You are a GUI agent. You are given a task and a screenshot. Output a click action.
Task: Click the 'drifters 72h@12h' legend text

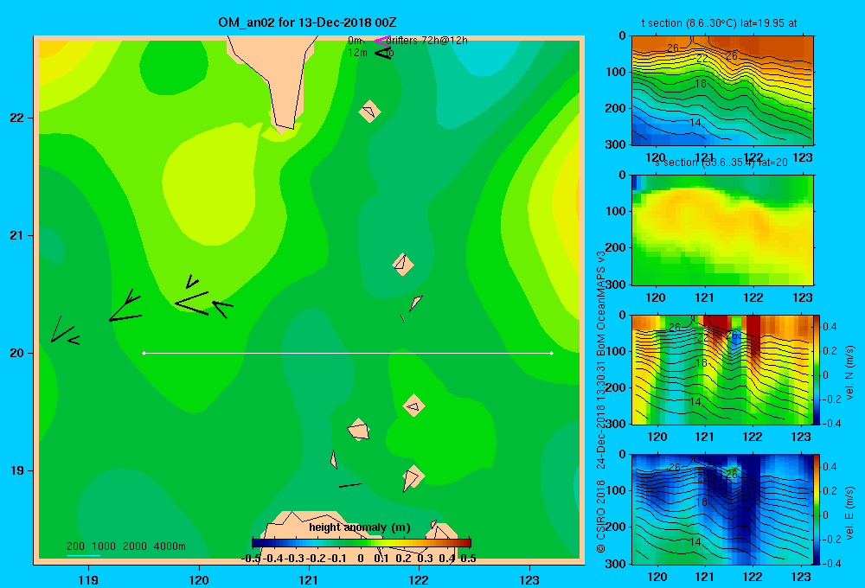coord(426,41)
